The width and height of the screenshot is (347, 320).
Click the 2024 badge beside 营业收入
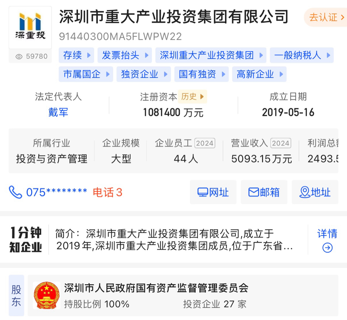pyautogui.click(x=281, y=143)
